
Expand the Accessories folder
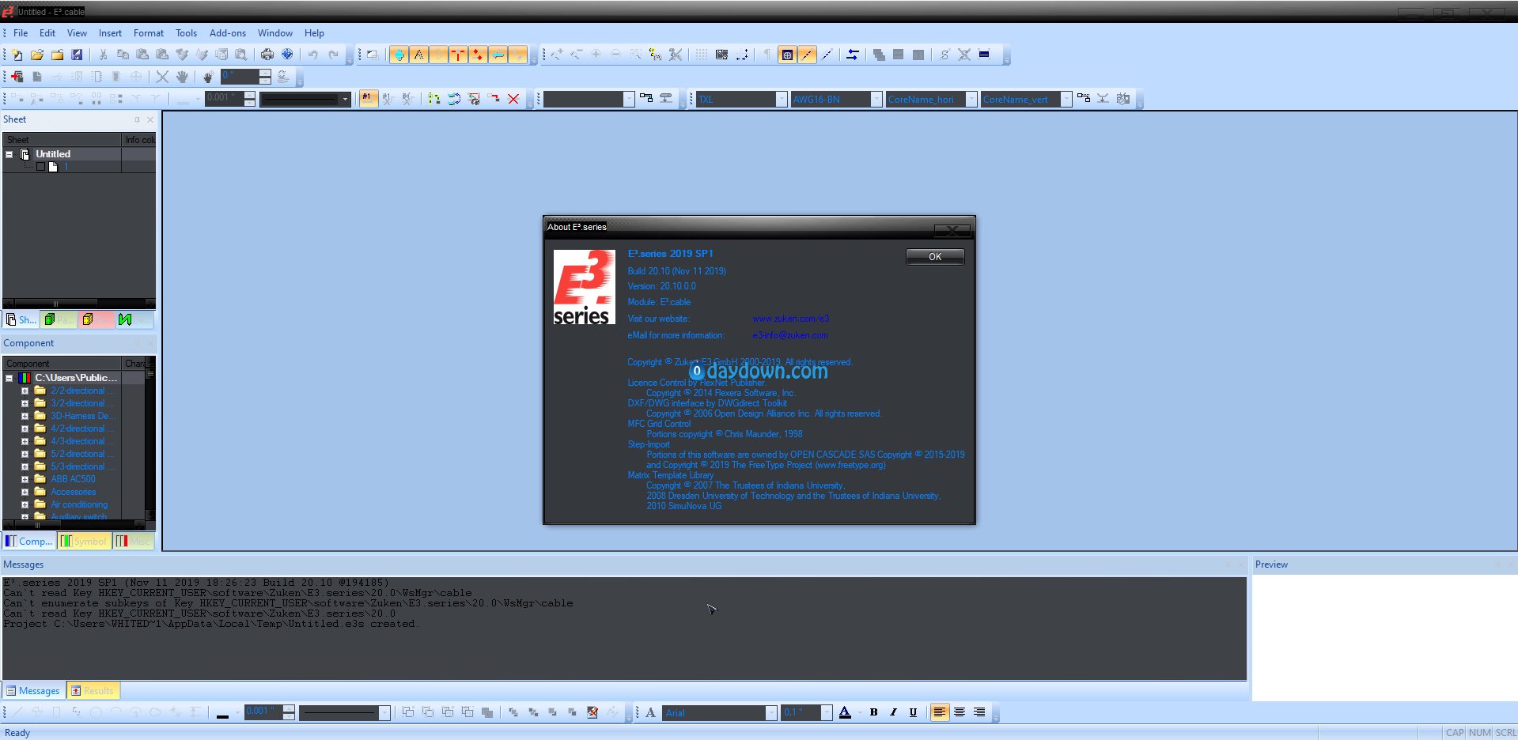[x=25, y=492]
